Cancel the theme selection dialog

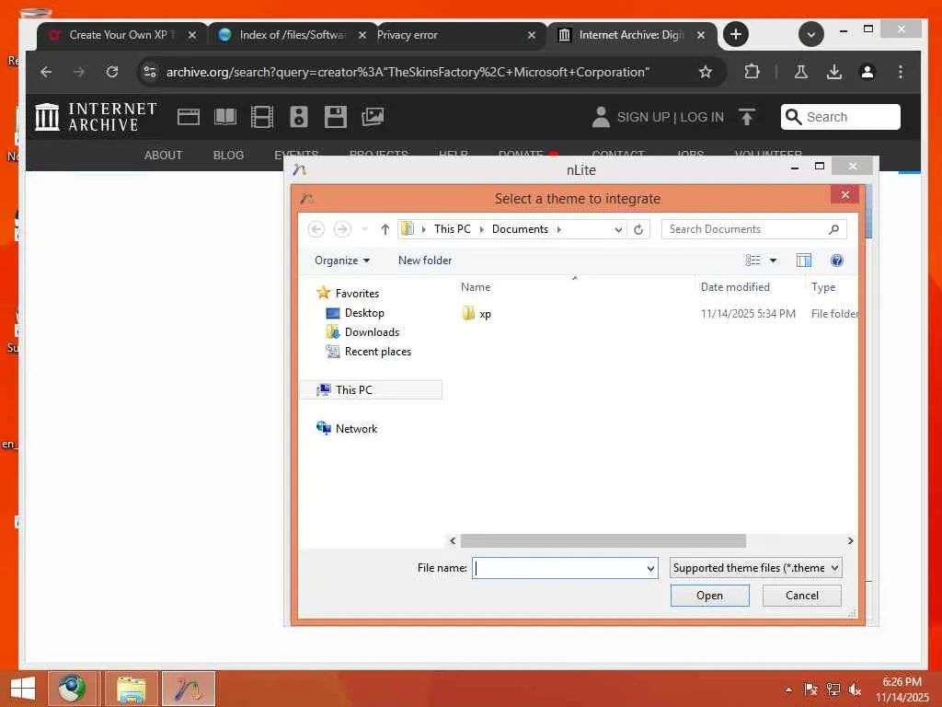[x=801, y=596]
